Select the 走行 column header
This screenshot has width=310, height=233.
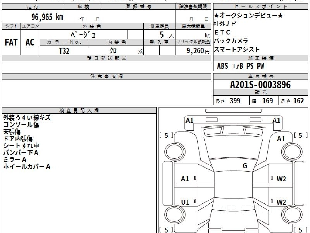(33, 7)
